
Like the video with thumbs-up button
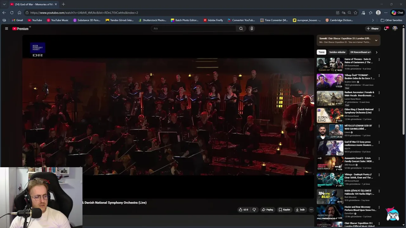(x=244, y=210)
